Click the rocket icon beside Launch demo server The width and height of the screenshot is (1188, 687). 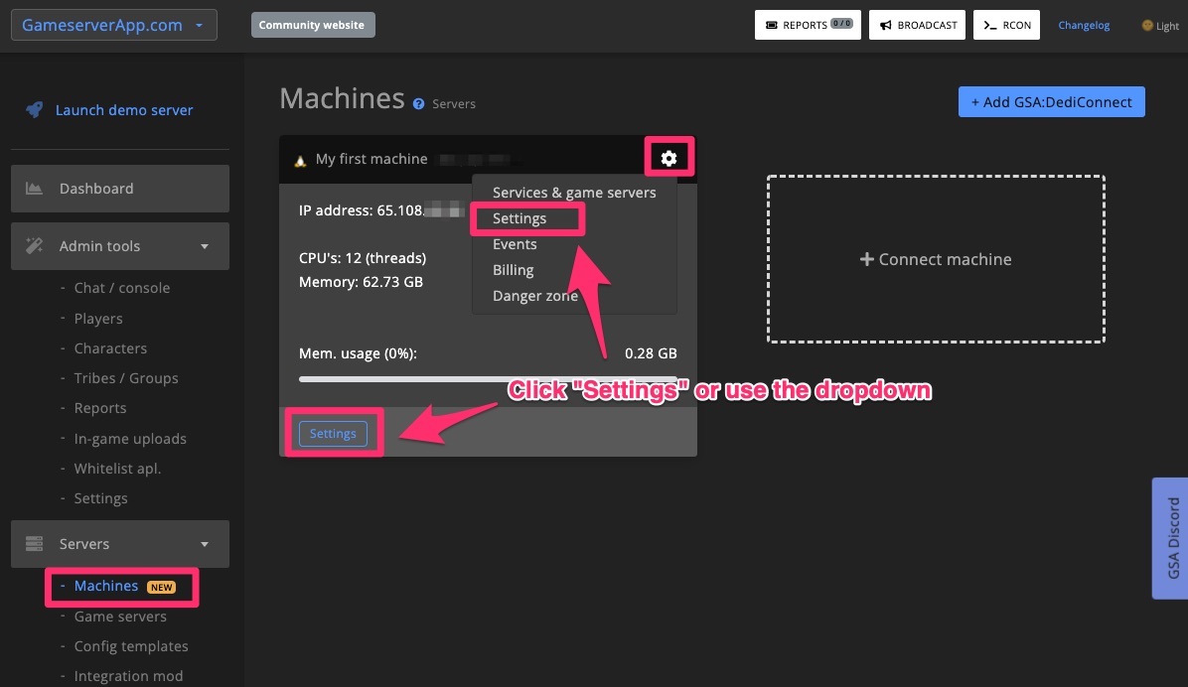pos(34,110)
